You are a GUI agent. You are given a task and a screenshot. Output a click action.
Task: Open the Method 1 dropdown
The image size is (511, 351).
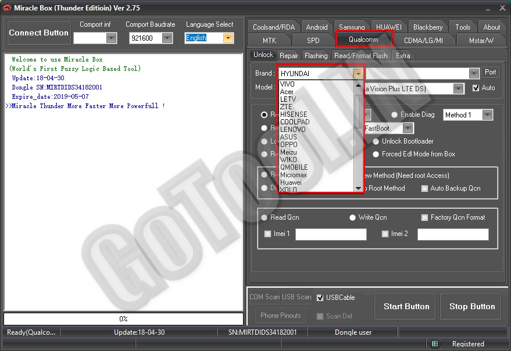pyautogui.click(x=487, y=115)
